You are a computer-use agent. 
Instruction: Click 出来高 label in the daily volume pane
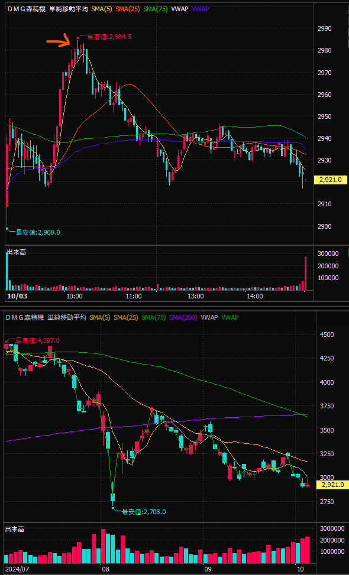(x=14, y=529)
